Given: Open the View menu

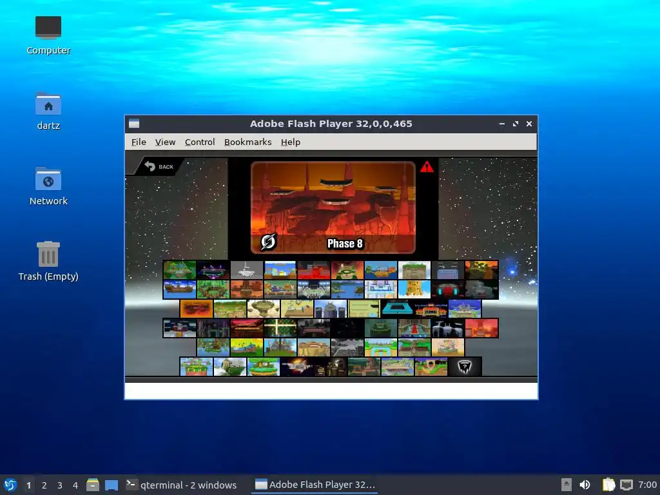Looking at the screenshot, I should pyautogui.click(x=165, y=142).
